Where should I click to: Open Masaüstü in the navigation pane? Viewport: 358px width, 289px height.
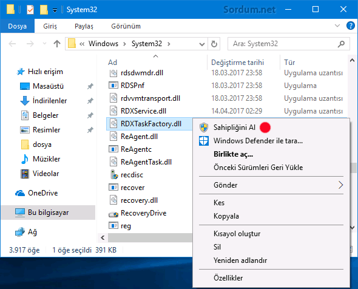[42, 86]
